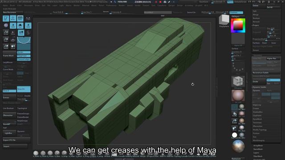This screenshot has width=285, height=160.
Task: Toggle the Double extract option
Action: pyautogui.click(x=28, y=96)
